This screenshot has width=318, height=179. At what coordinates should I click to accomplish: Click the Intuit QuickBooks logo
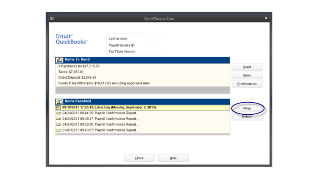click(x=72, y=39)
